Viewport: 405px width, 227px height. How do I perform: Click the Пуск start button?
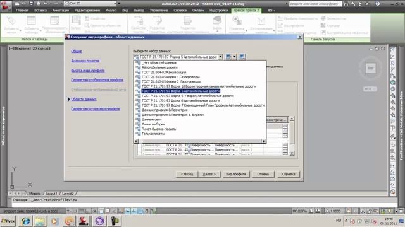point(8,221)
